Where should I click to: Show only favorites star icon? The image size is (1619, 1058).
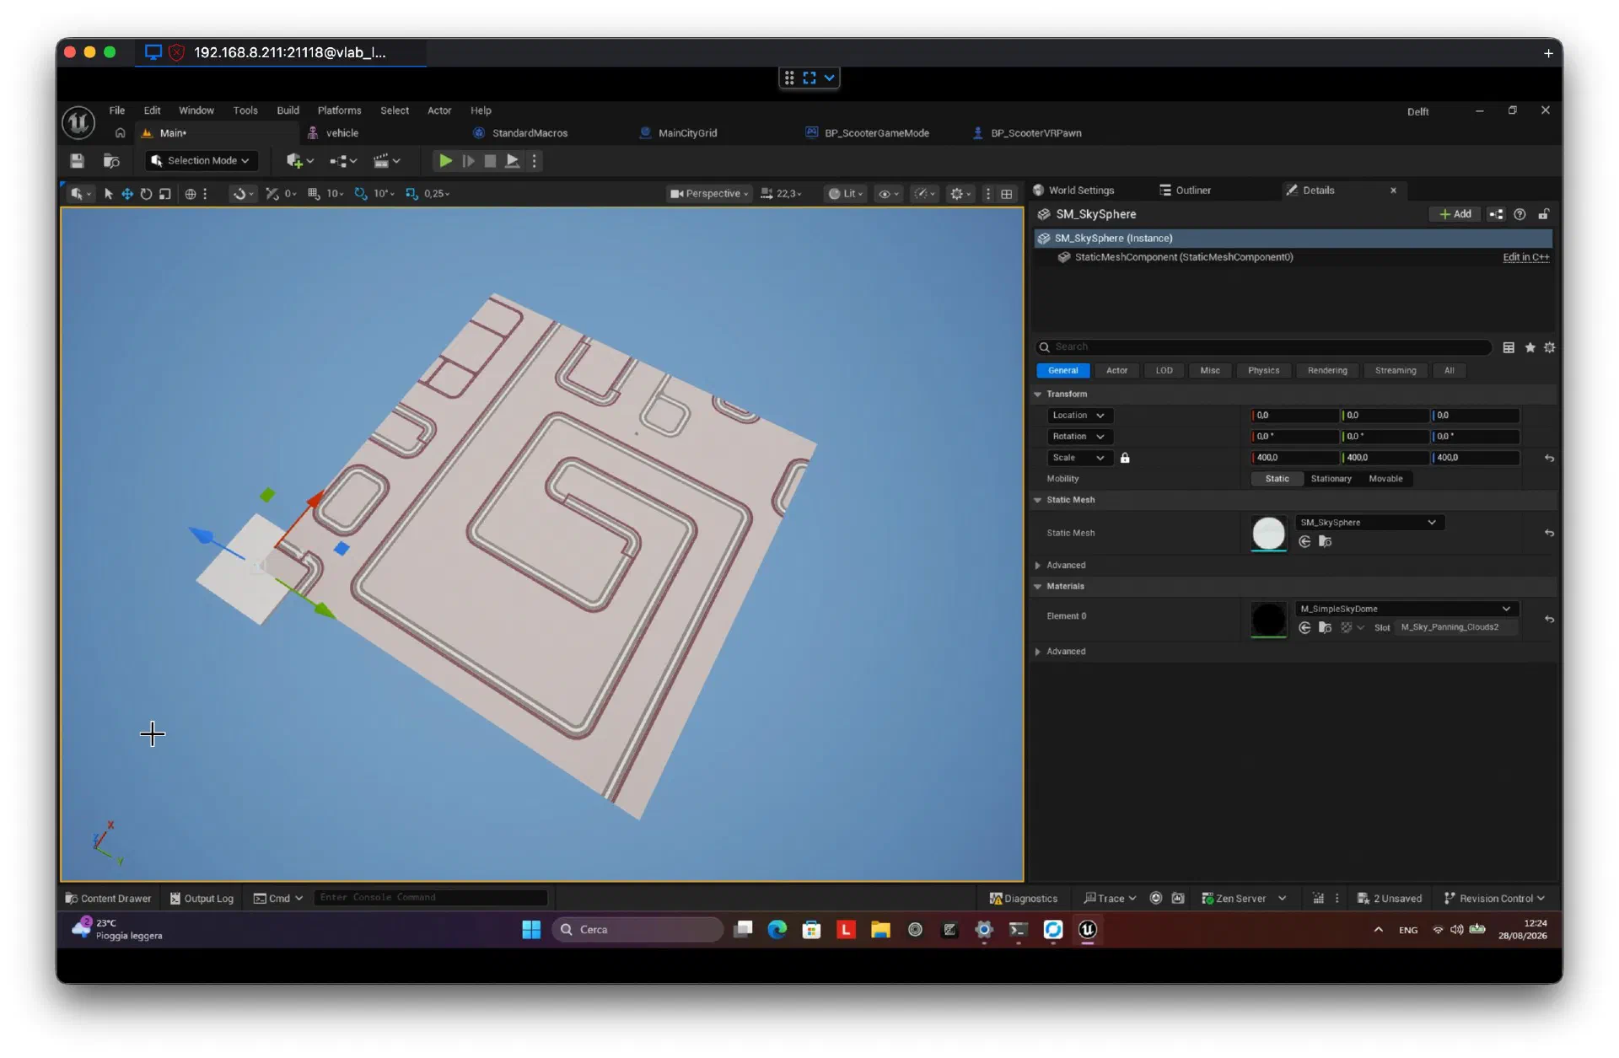click(1530, 347)
